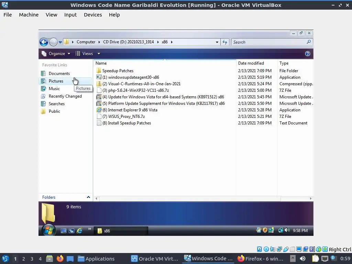Click the magnifier icon in Search box
The width and height of the screenshot is (352, 264).
coord(309,42)
